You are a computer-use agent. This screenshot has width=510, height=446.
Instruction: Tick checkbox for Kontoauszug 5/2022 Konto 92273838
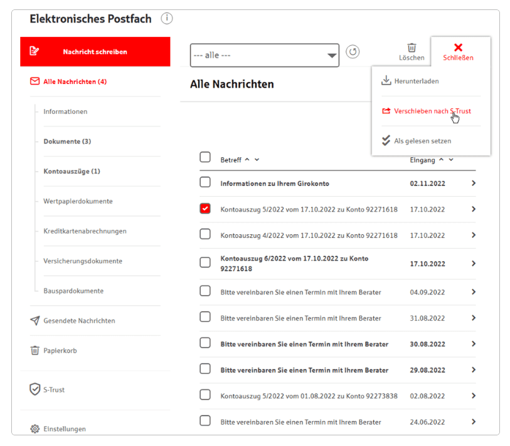pyautogui.click(x=205, y=395)
